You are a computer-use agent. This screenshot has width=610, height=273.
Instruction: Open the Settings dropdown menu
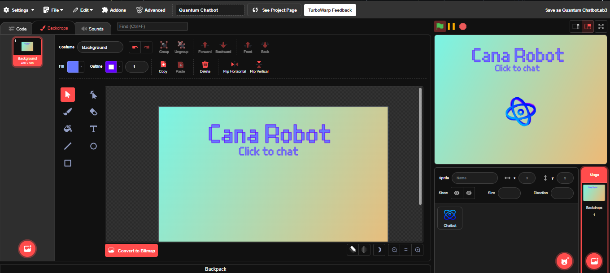pyautogui.click(x=19, y=10)
